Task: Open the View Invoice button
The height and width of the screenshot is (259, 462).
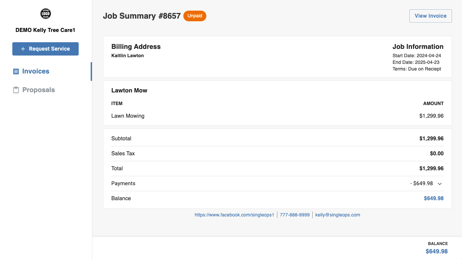Action: [430, 16]
